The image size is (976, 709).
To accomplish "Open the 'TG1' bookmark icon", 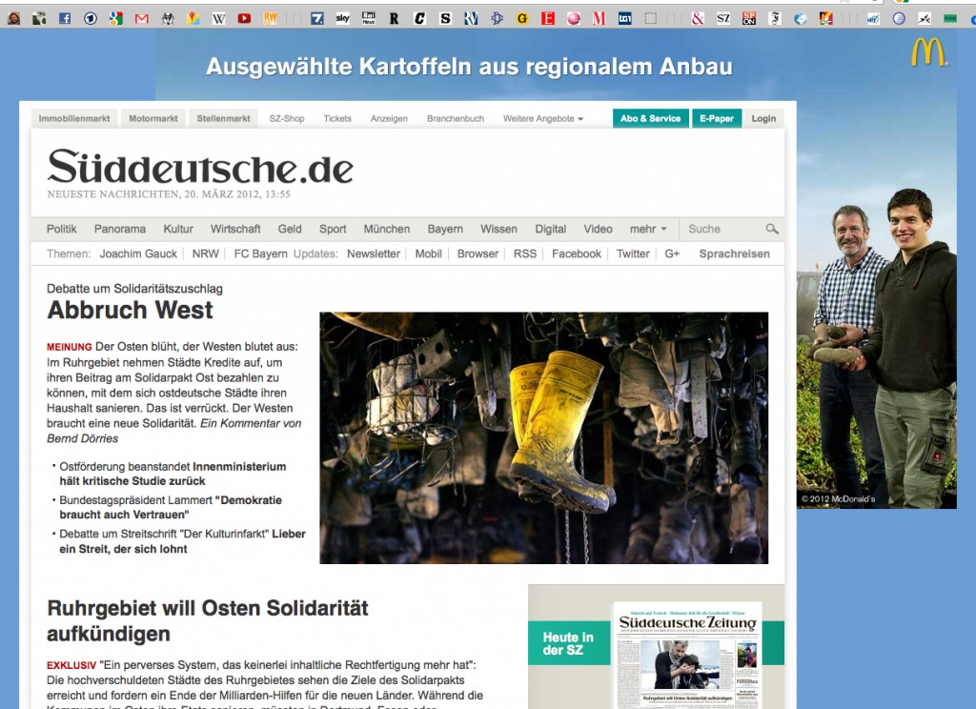I will [625, 19].
